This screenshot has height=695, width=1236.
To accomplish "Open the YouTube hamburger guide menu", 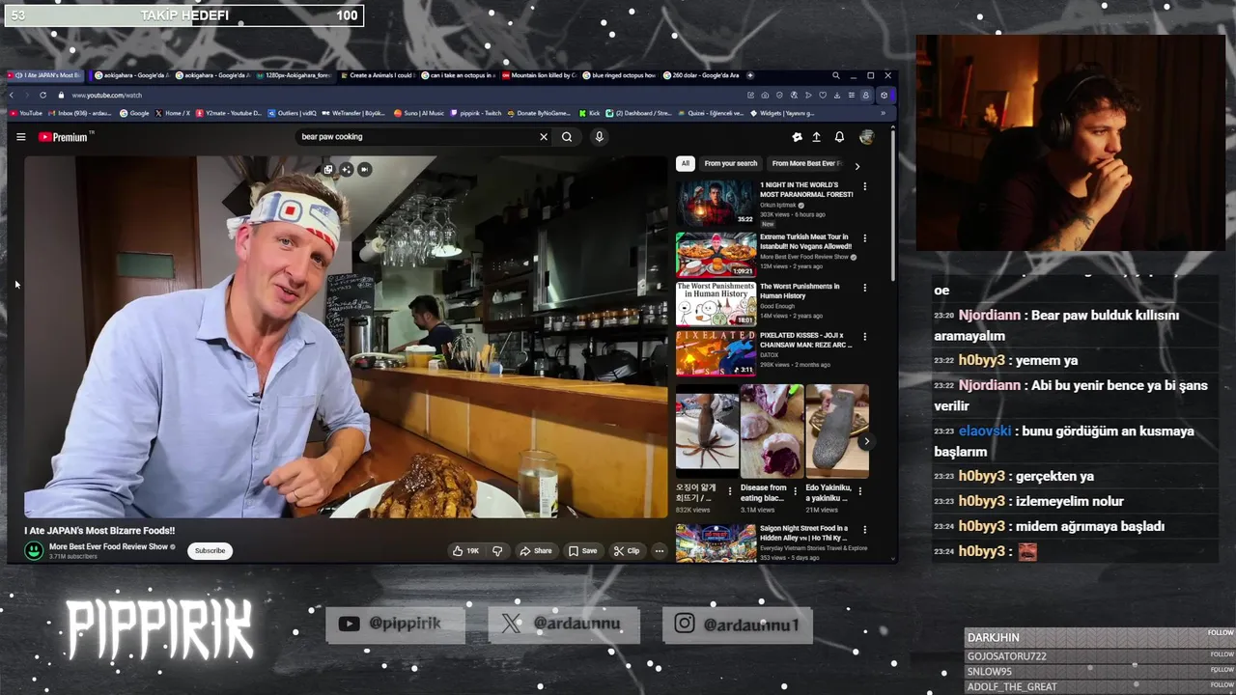I will [x=20, y=137].
